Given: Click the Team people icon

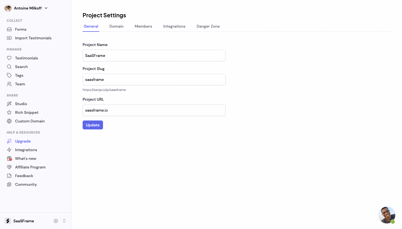Looking at the screenshot, I should point(9,84).
